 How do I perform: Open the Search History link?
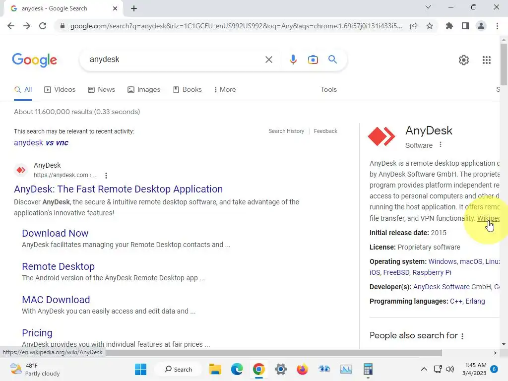[x=286, y=131]
